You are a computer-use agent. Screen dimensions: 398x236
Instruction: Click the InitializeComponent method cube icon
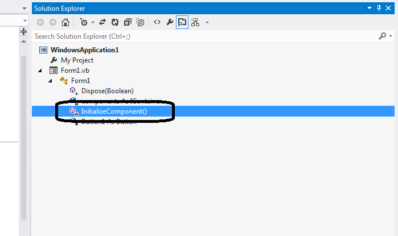point(73,111)
